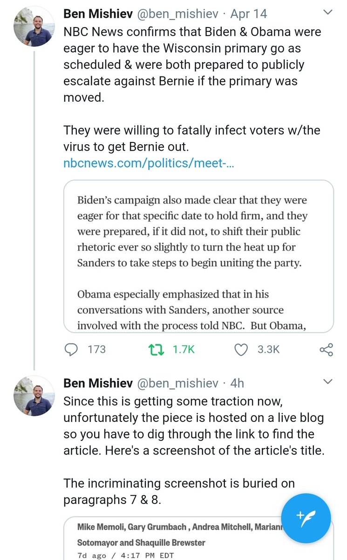Open the 4h timestamp
This screenshot has height=560, width=347.
coord(237,383)
